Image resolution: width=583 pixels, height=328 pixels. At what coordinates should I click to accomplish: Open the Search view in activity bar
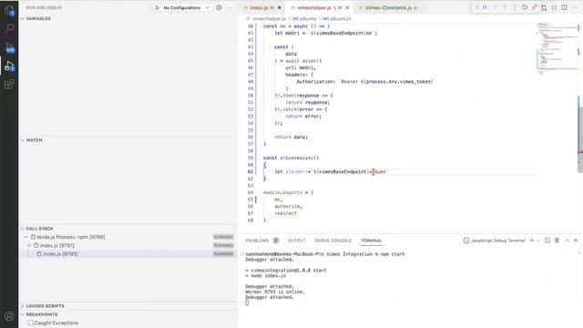(x=9, y=28)
